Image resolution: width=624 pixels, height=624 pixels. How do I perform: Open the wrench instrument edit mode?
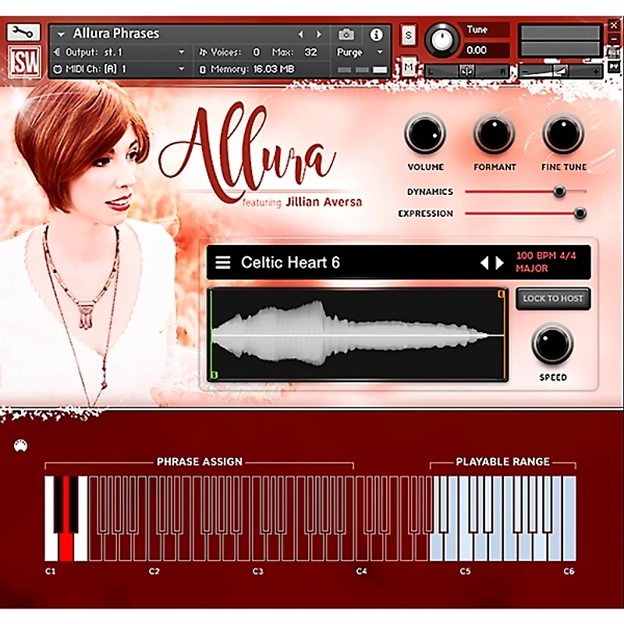pos(23,32)
